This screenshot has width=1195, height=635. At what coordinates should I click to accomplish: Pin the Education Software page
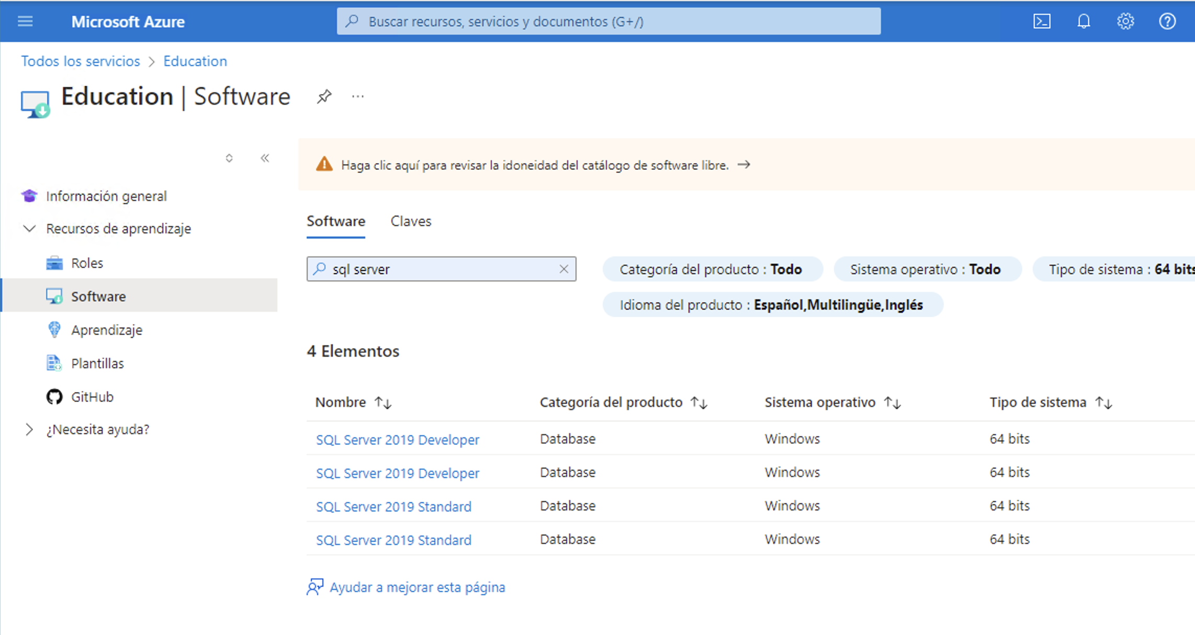(x=324, y=96)
